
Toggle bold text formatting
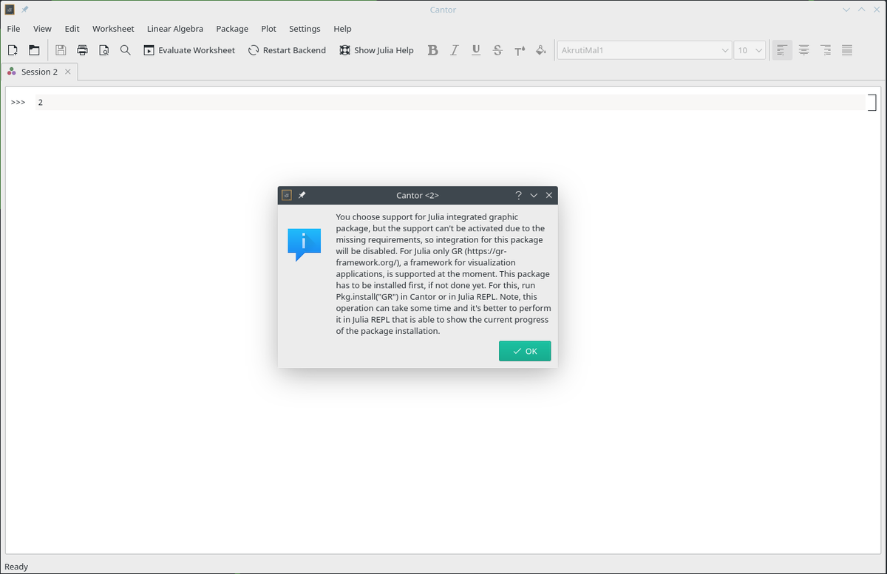click(433, 50)
